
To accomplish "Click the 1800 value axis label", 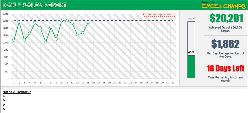I will [x=6, y=14].
